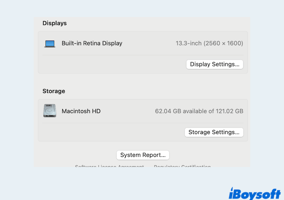Select the Built-in Retina Display label
The width and height of the screenshot is (284, 200).
pyautogui.click(x=92, y=43)
